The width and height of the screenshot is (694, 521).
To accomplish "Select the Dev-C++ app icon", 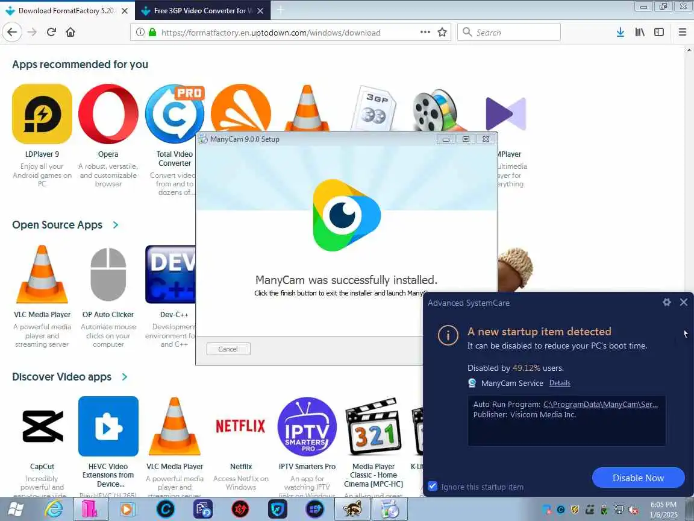I will click(170, 274).
